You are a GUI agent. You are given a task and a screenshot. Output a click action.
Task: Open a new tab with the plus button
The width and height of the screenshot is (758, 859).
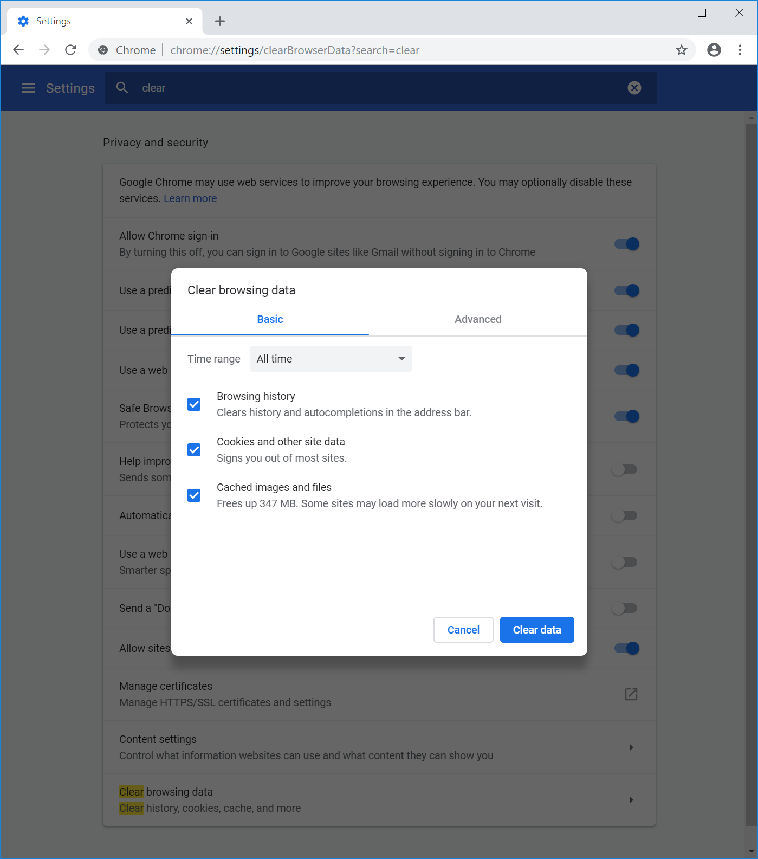(220, 21)
